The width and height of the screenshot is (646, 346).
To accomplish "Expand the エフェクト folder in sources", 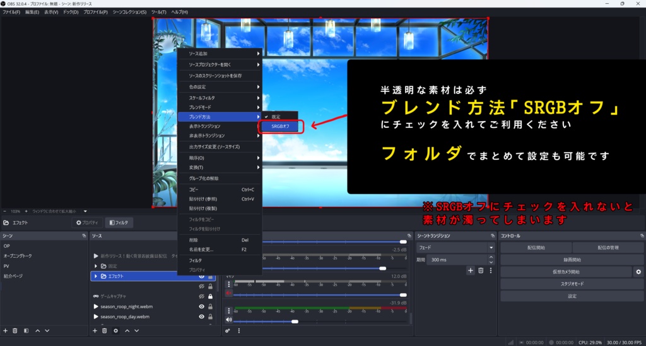I will pos(96,277).
